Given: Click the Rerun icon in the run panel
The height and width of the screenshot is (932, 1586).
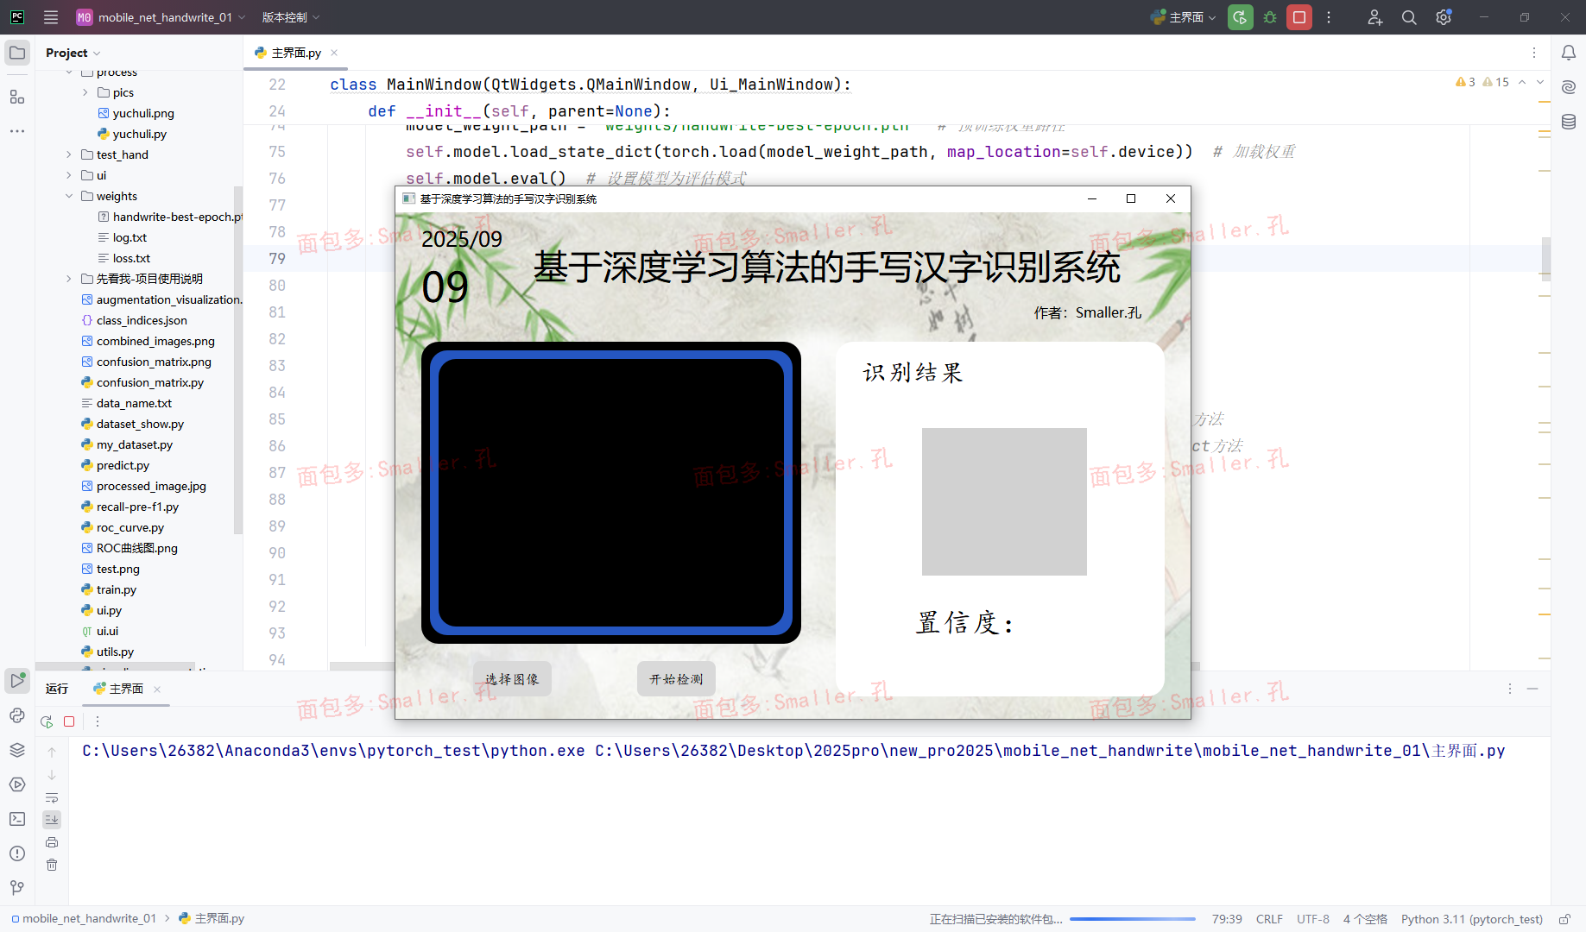Looking at the screenshot, I should [x=46, y=721].
